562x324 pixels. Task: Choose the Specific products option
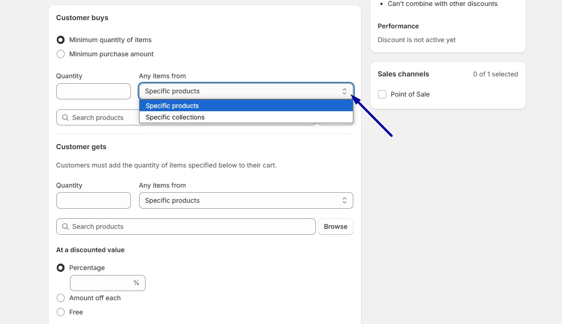click(x=246, y=106)
